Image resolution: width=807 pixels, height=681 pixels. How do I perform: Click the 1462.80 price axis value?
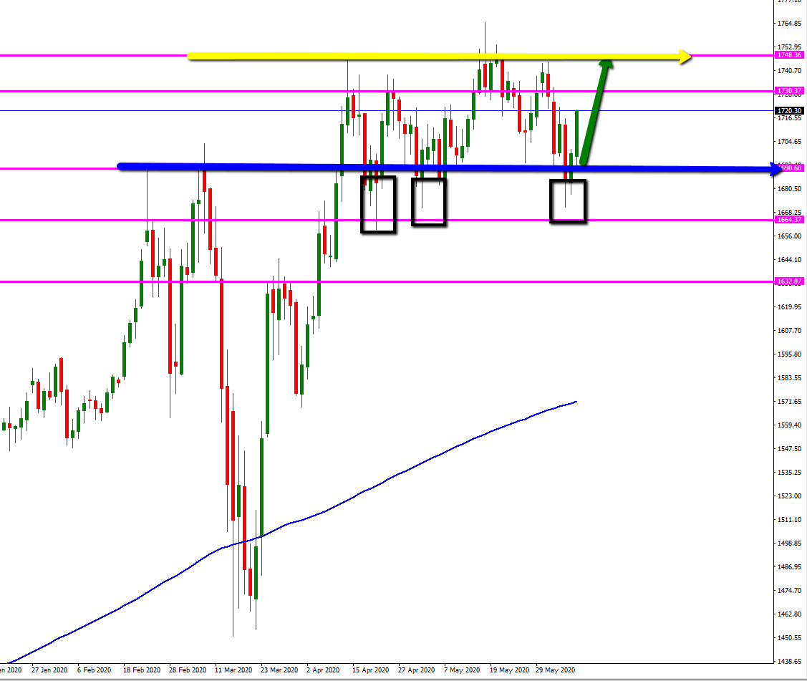[789, 614]
